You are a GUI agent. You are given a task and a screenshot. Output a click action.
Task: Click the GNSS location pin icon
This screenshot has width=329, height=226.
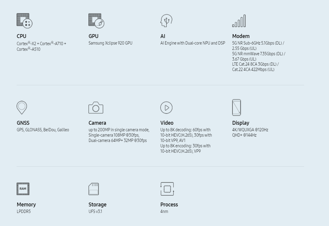[x=22, y=108]
